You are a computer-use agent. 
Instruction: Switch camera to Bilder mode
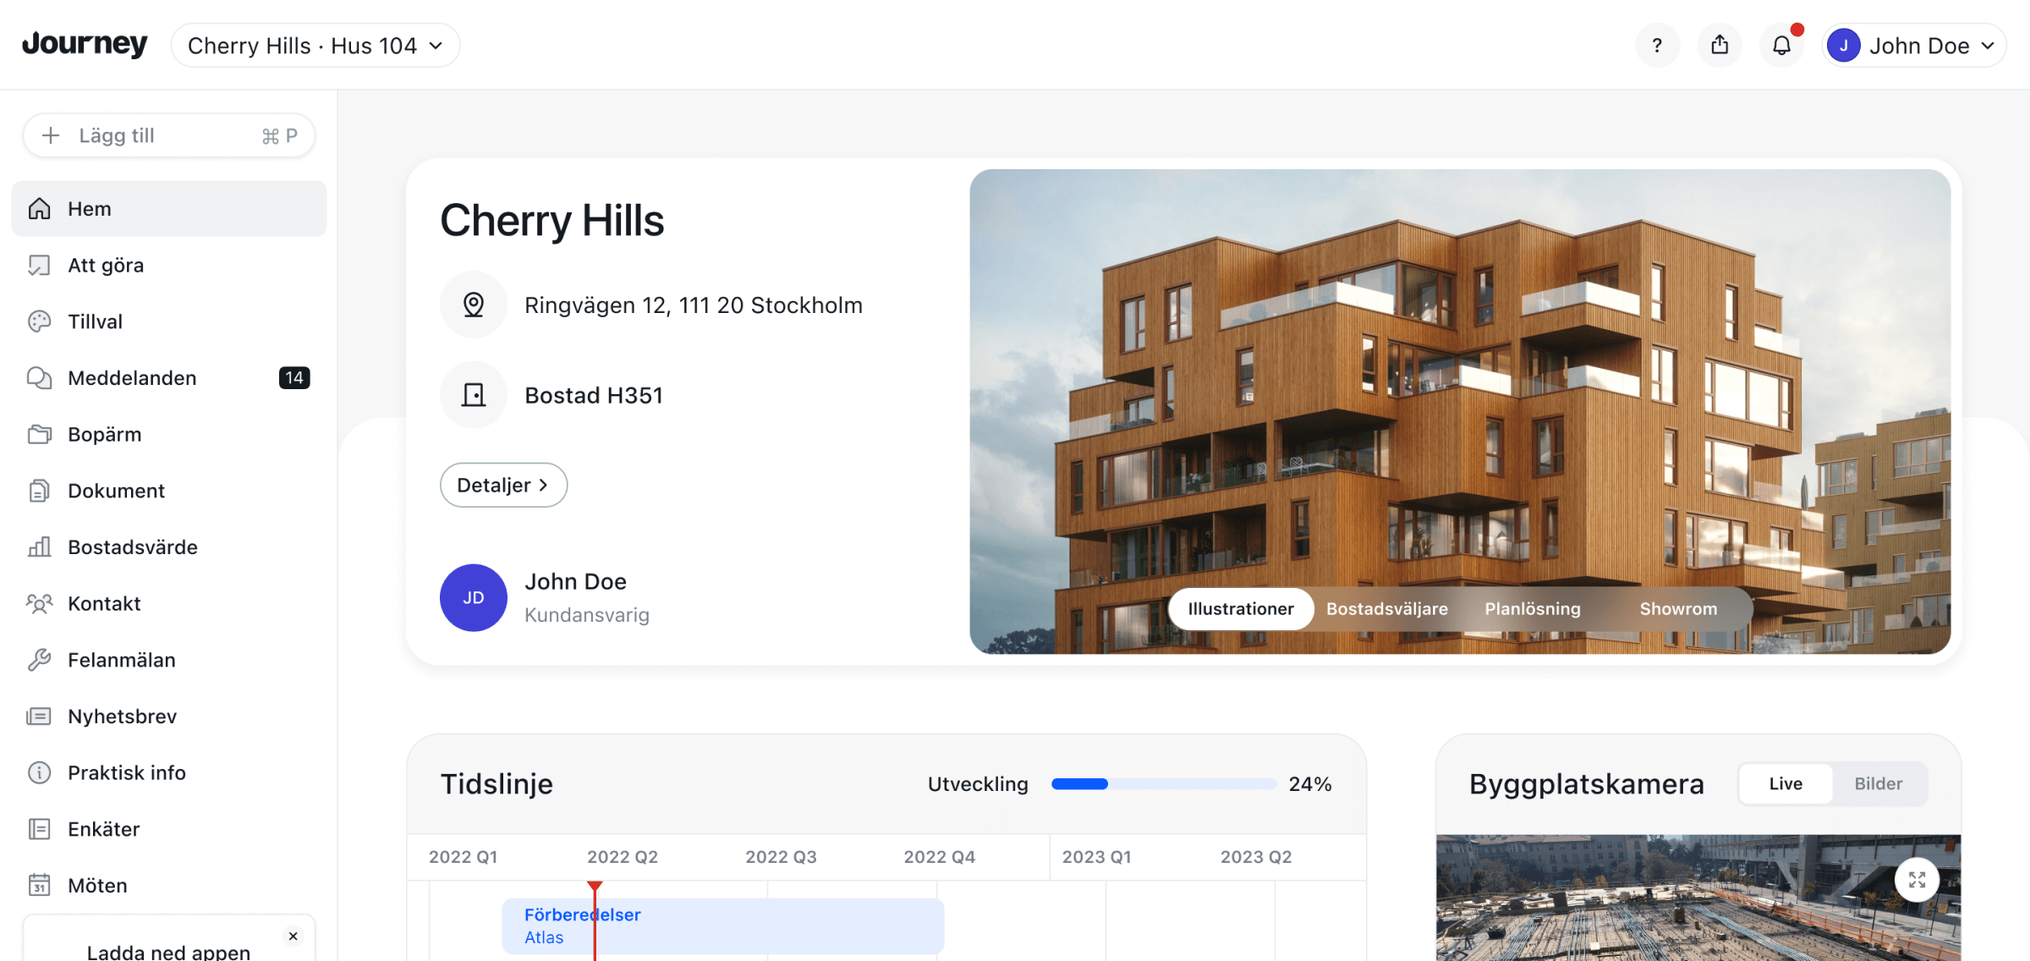pos(1878,784)
